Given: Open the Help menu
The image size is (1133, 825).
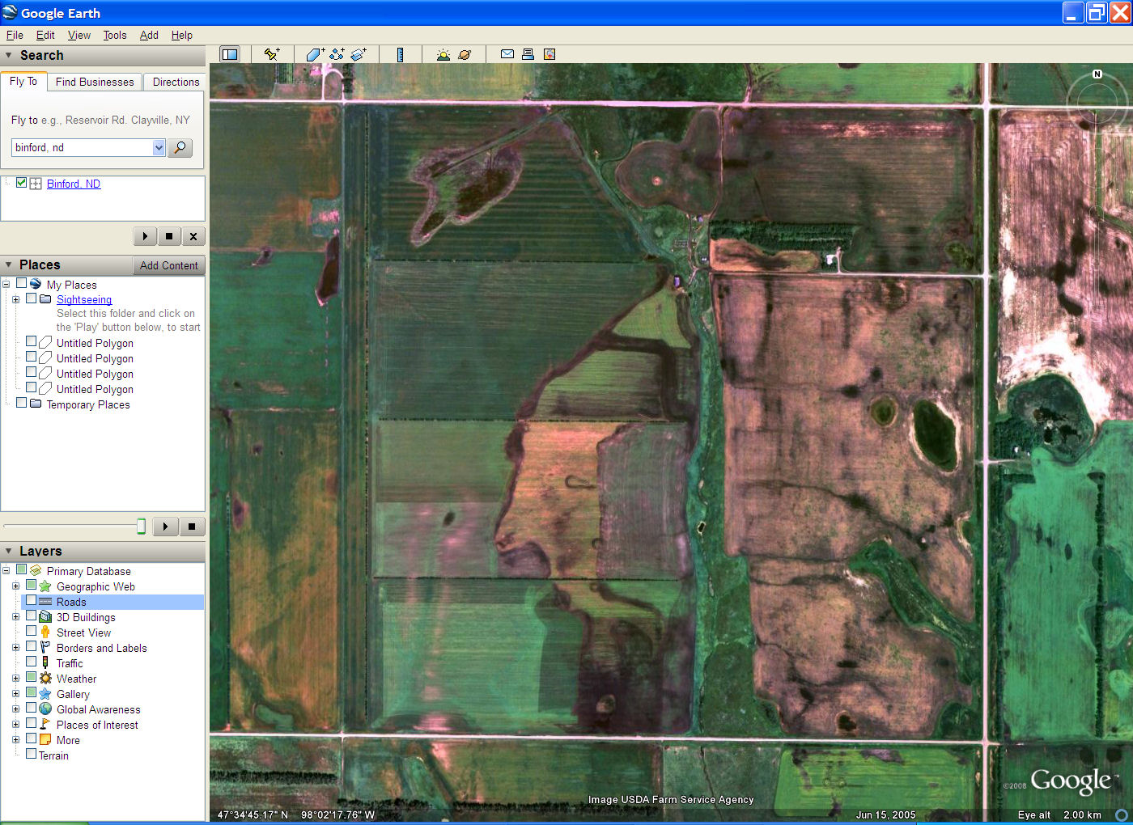Looking at the screenshot, I should [182, 35].
